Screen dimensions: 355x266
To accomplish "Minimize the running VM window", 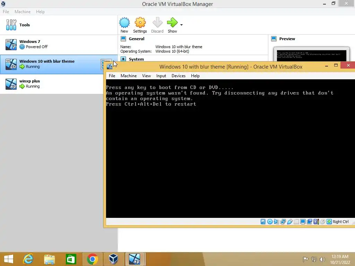I will (327, 66).
